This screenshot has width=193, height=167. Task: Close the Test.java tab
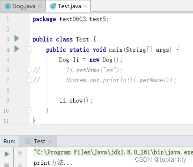click(85, 6)
